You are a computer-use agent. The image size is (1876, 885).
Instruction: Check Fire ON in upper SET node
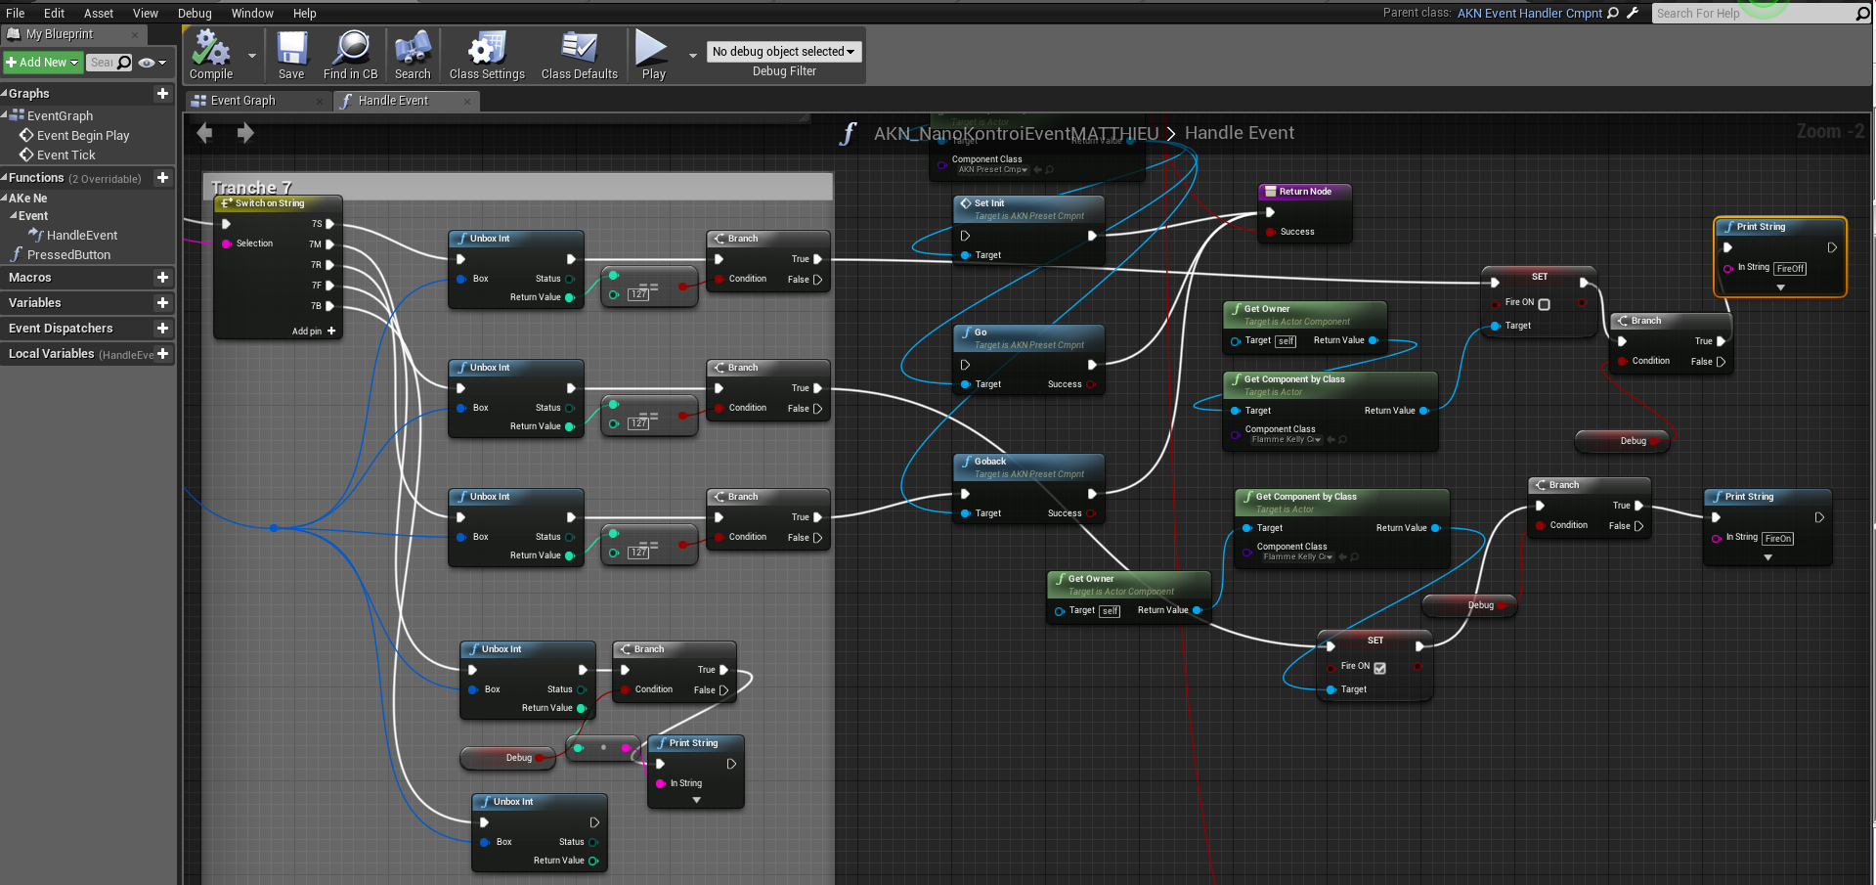[1545, 304]
